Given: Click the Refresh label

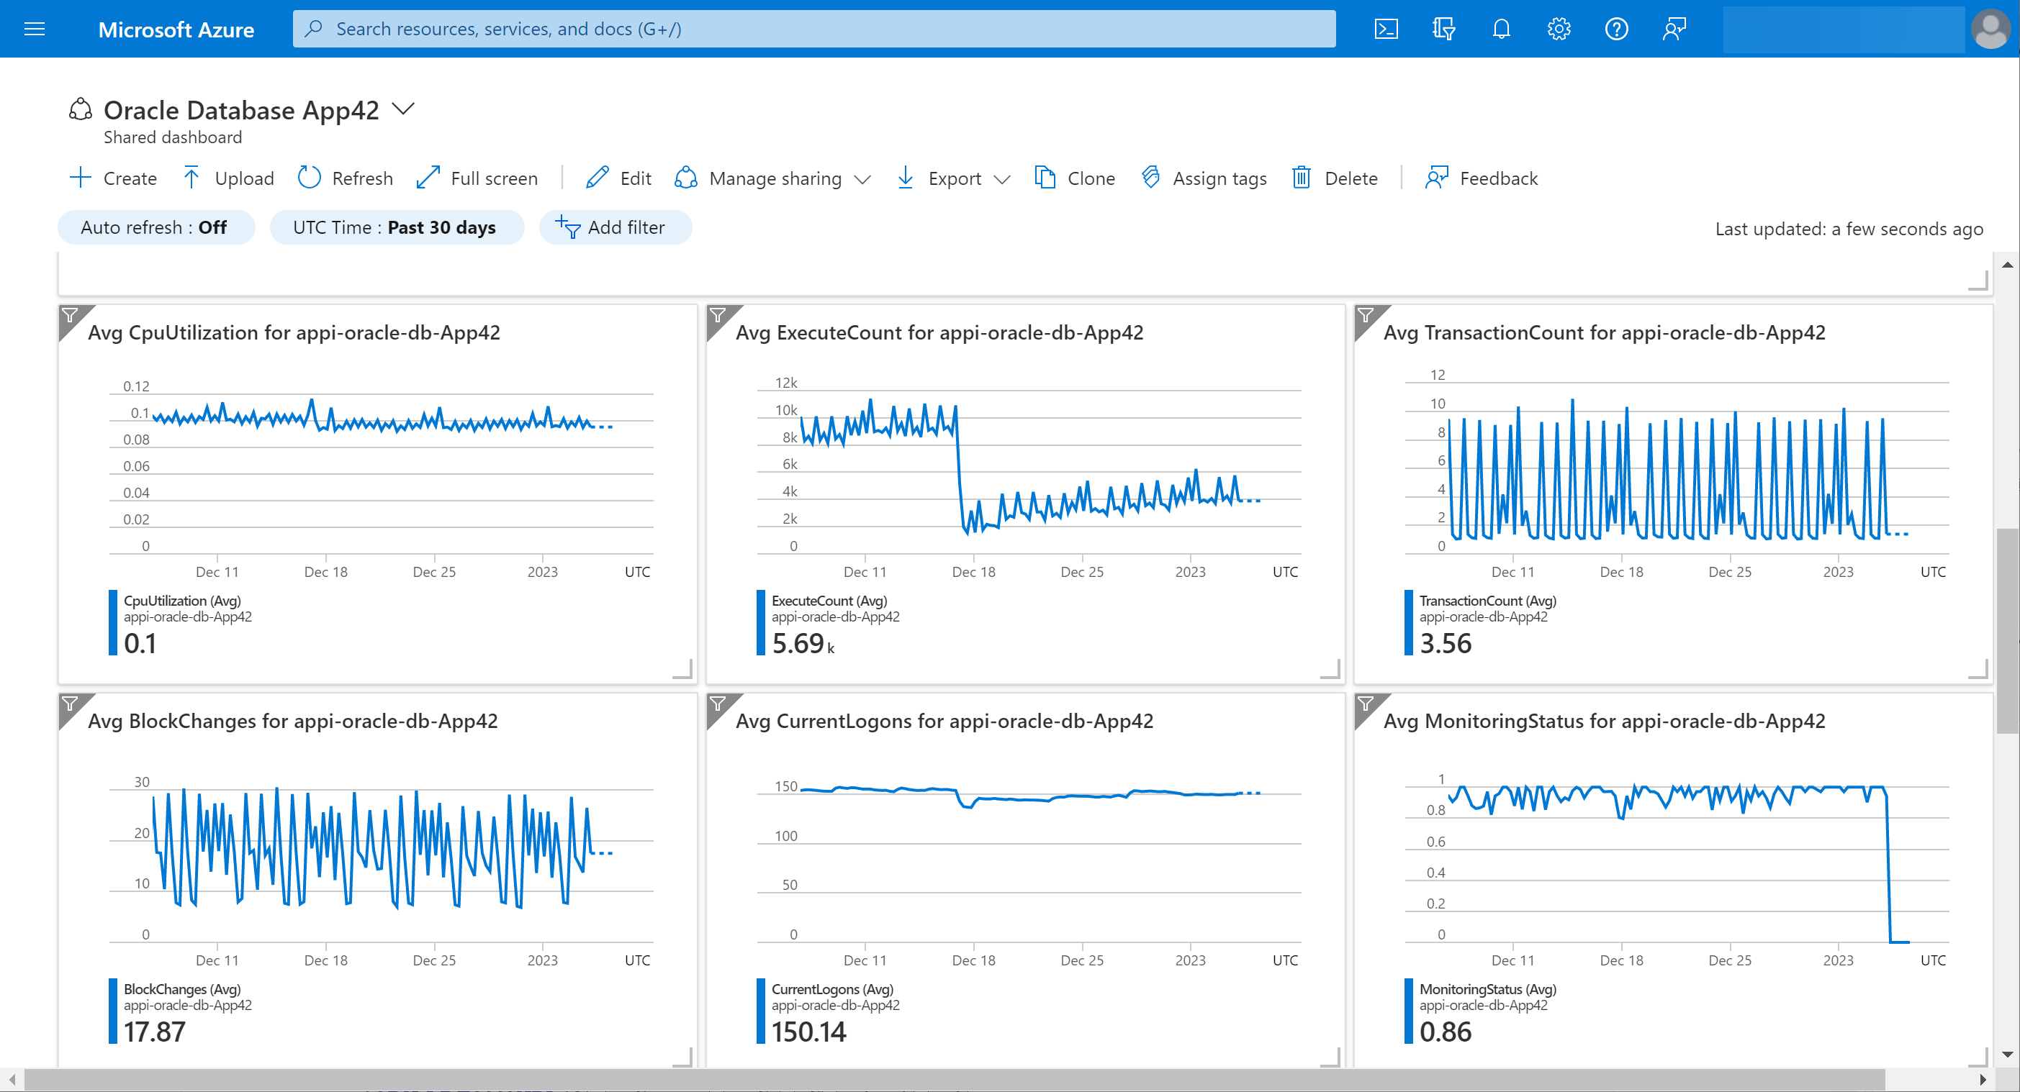Looking at the screenshot, I should click(362, 178).
